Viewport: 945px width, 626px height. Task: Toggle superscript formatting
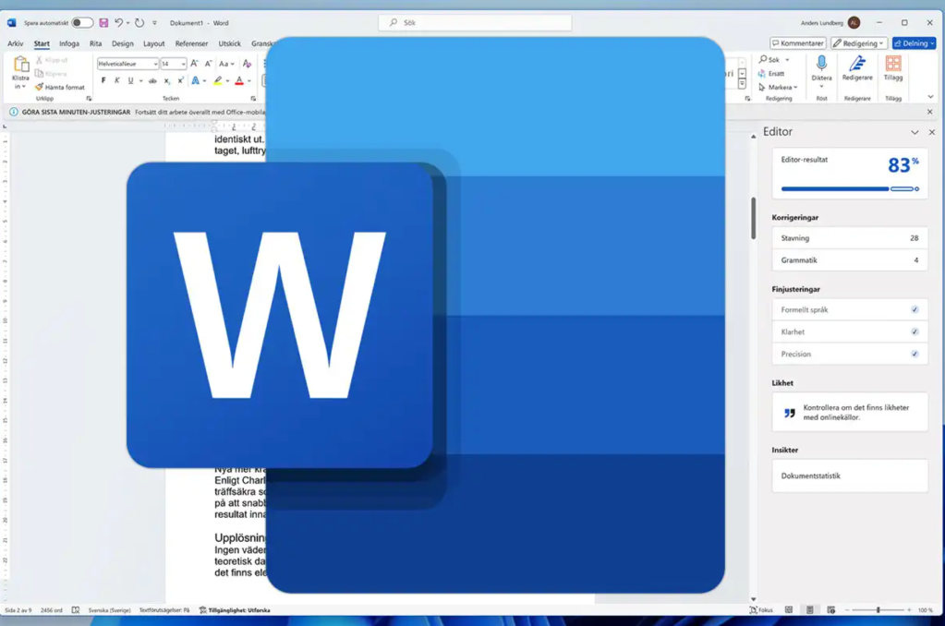point(180,80)
